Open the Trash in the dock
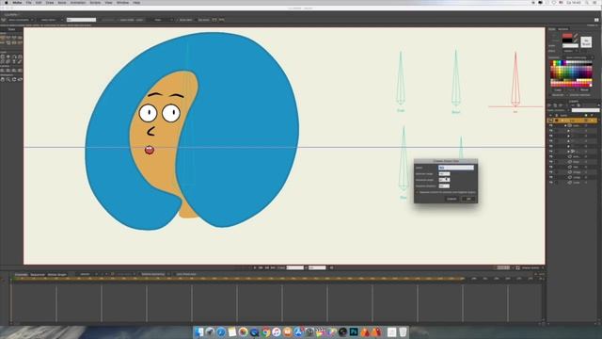 (x=403, y=331)
